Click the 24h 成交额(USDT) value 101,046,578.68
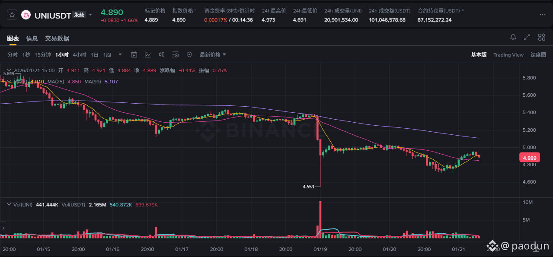The height and width of the screenshot is (257, 553). click(x=387, y=20)
